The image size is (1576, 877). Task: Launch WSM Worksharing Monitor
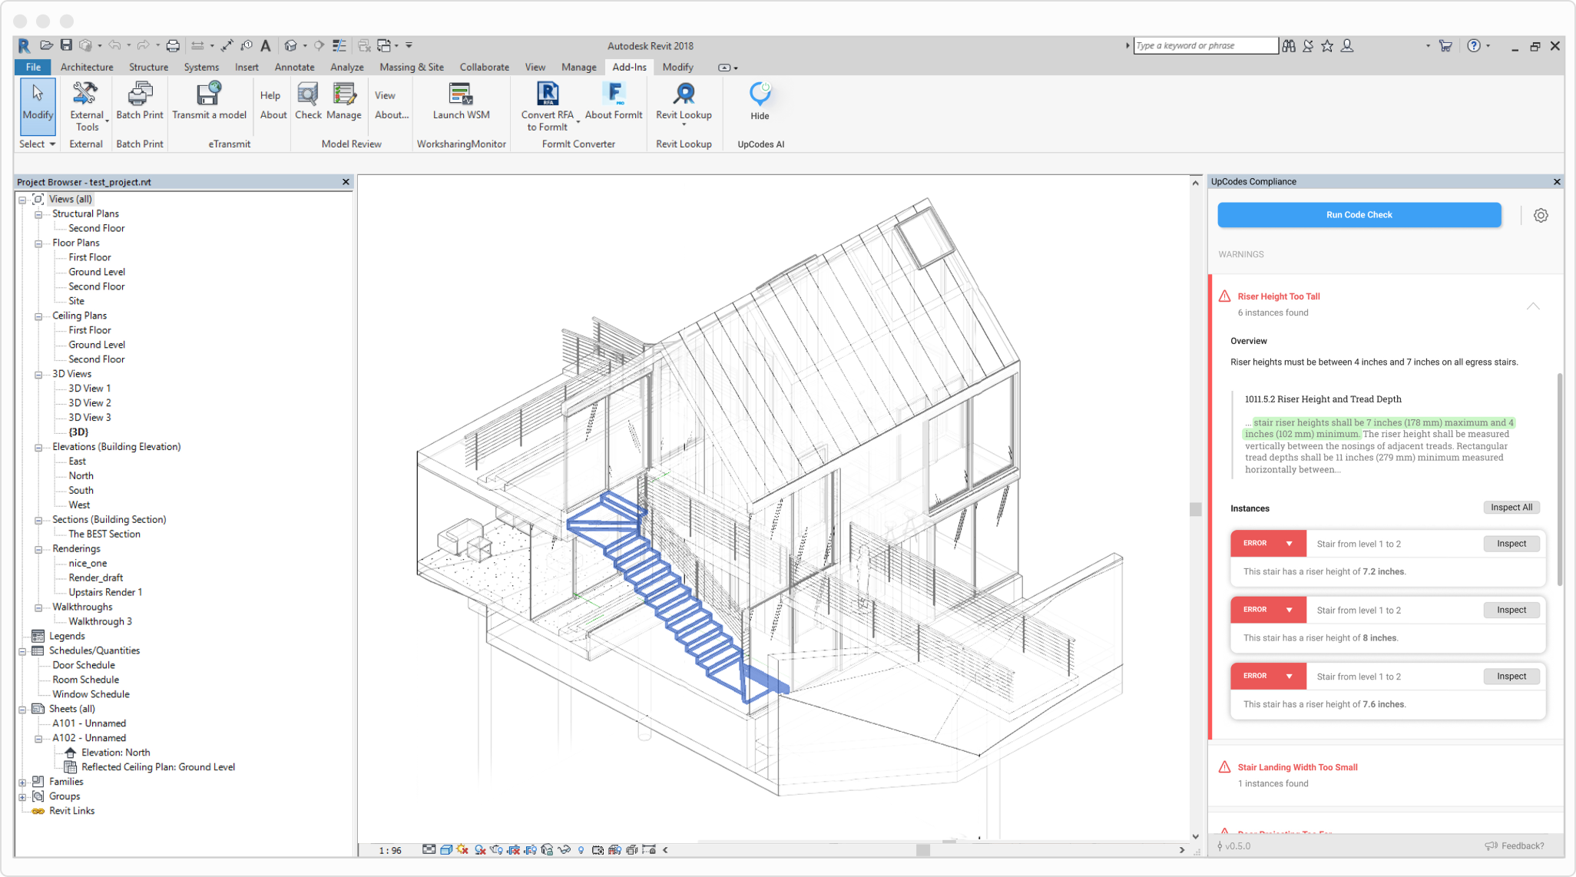(461, 101)
